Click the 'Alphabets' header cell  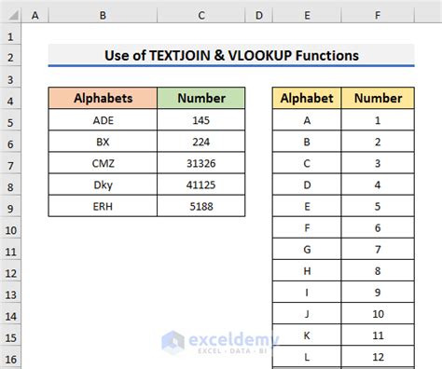tap(103, 98)
